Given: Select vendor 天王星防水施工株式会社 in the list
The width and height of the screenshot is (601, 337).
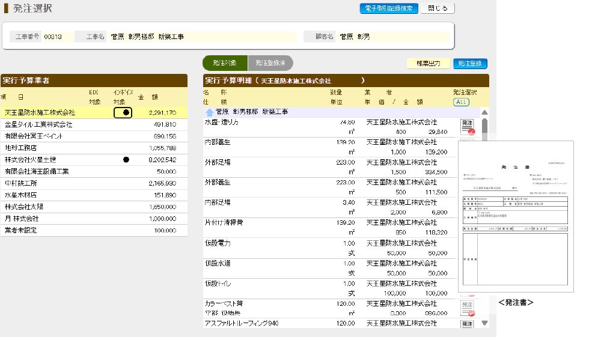Looking at the screenshot, I should pos(94,112).
